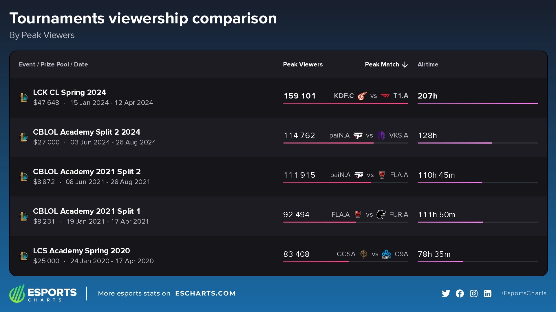The image size is (556, 312).
Task: Toggle sorting via the Peak Match arrow
Action: point(405,64)
